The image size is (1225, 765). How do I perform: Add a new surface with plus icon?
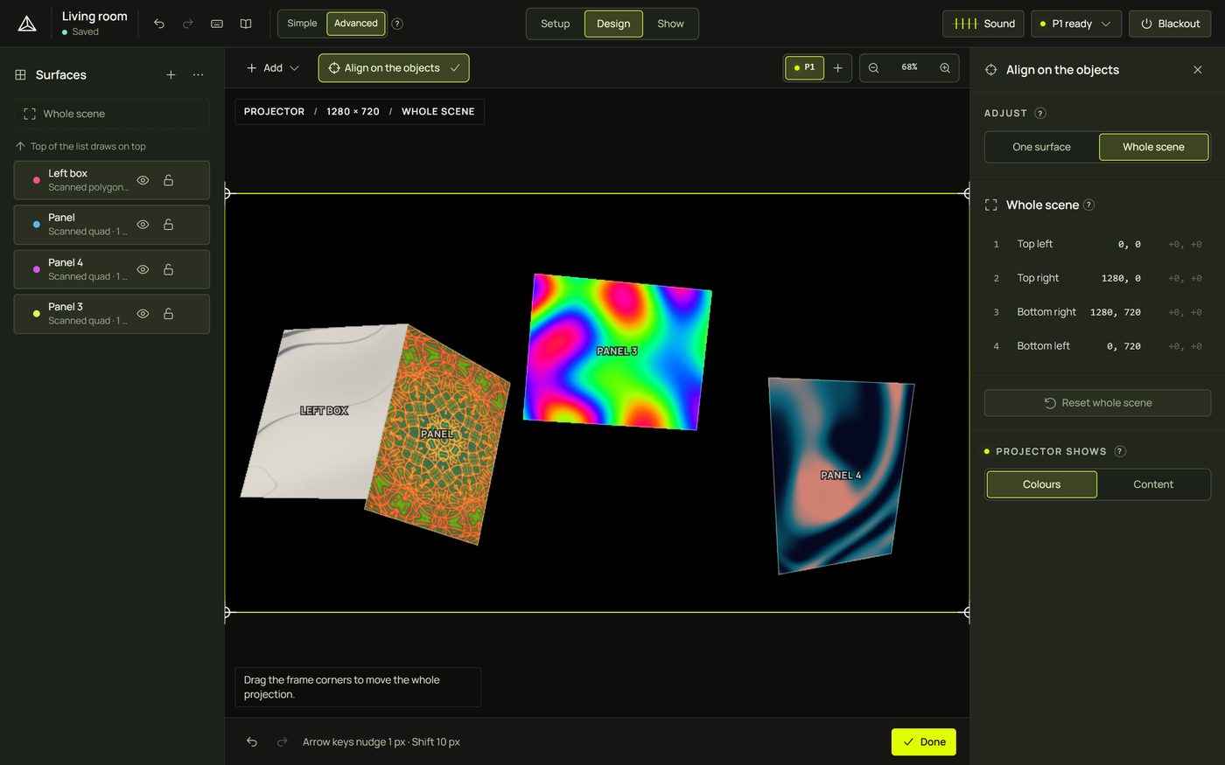(x=171, y=75)
